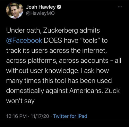The image size is (129, 127).
Task: Click the 11/17/20 date
Action: [x=40, y=116]
